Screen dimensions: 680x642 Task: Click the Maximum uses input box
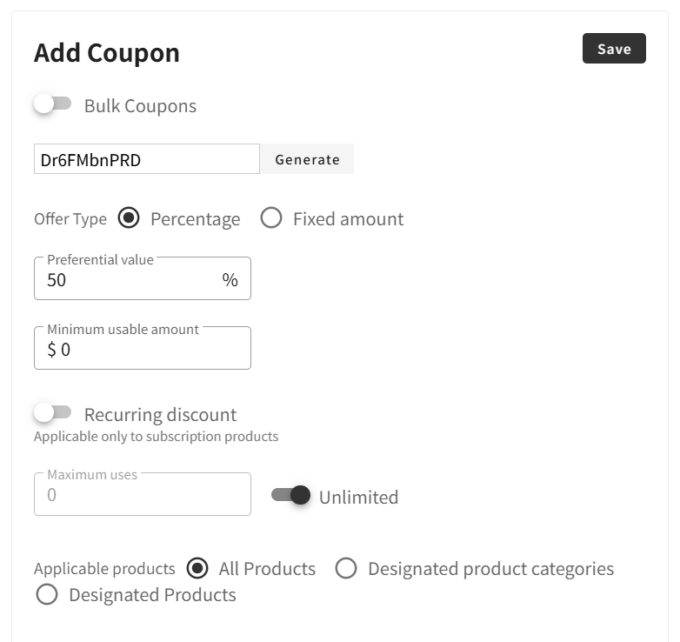click(142, 495)
